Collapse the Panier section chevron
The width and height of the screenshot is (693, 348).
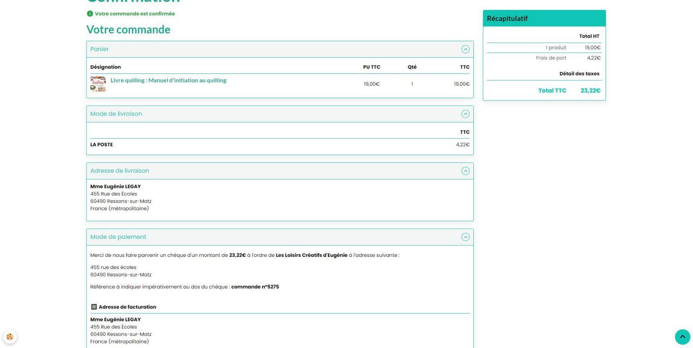465,49
